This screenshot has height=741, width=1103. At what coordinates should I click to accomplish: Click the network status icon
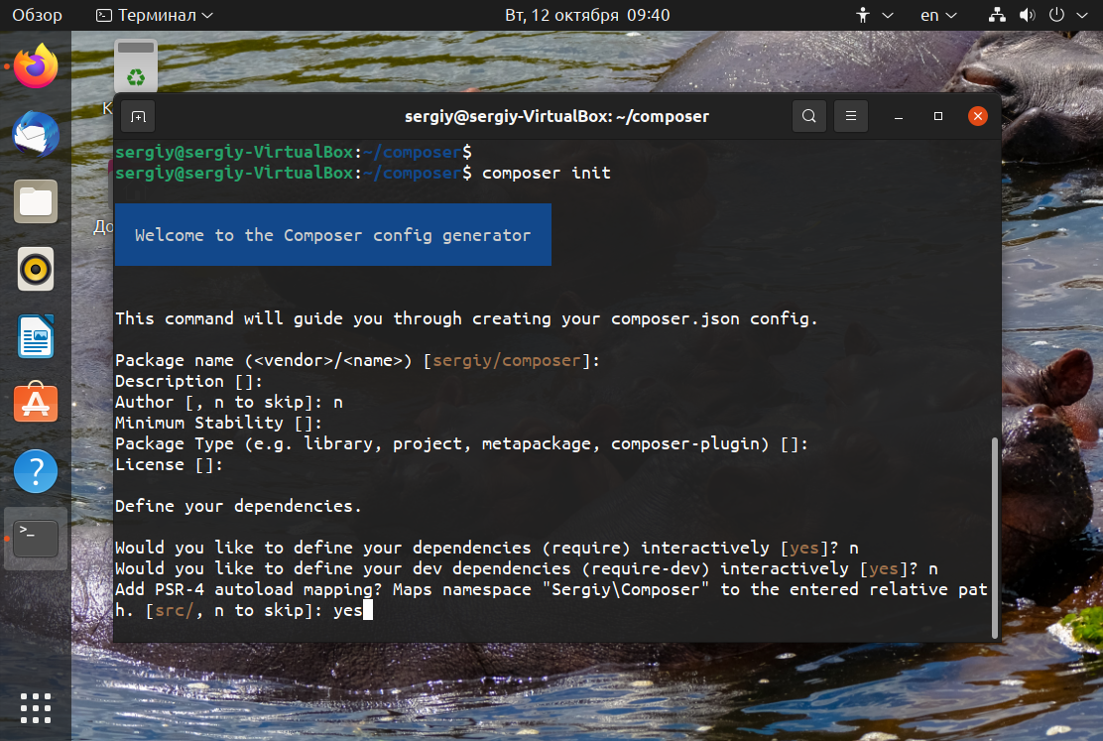tap(997, 15)
